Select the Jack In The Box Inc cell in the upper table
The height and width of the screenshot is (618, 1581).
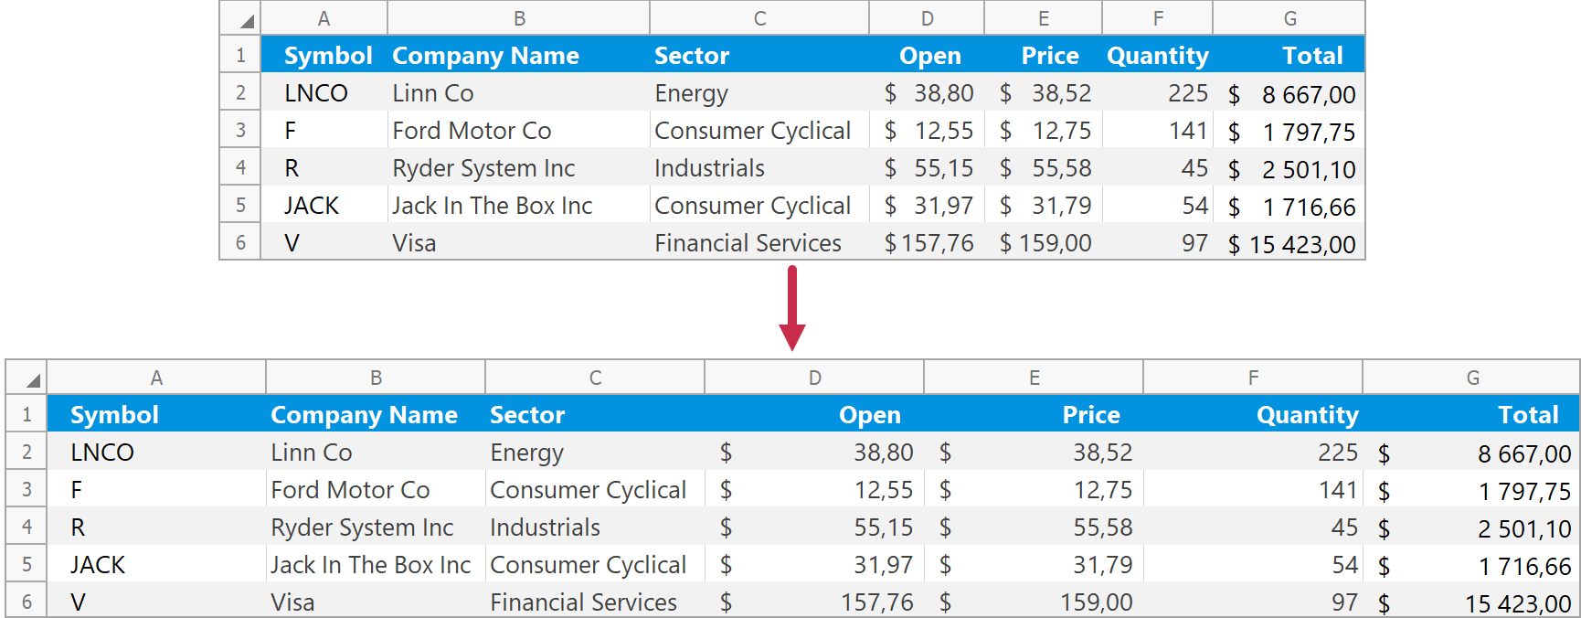(x=493, y=206)
